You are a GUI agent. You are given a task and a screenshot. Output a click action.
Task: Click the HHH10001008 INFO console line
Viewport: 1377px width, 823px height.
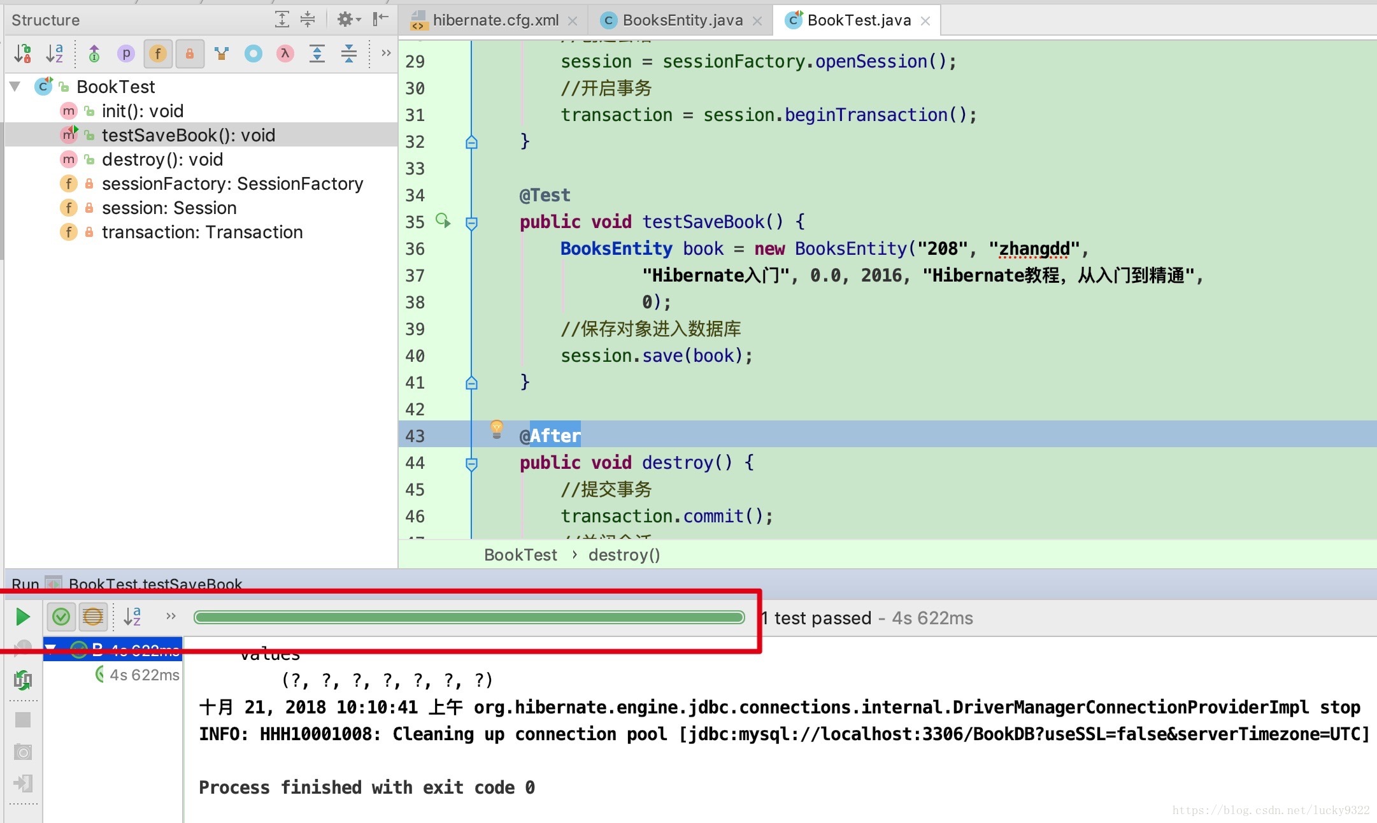(784, 734)
